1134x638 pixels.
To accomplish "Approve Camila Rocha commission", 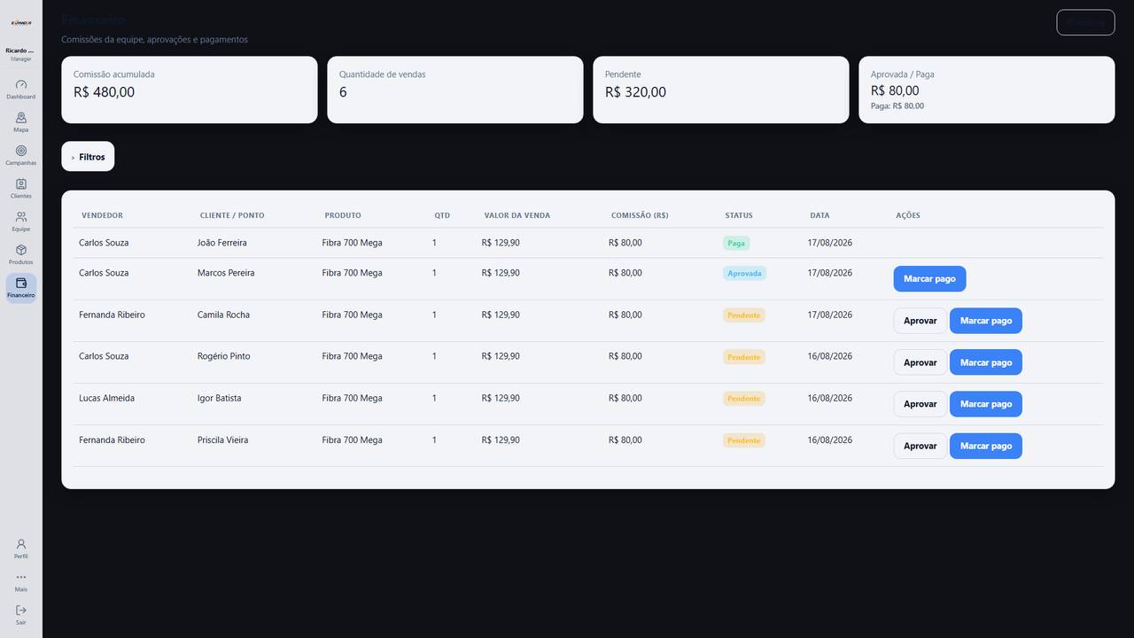I will click(920, 321).
